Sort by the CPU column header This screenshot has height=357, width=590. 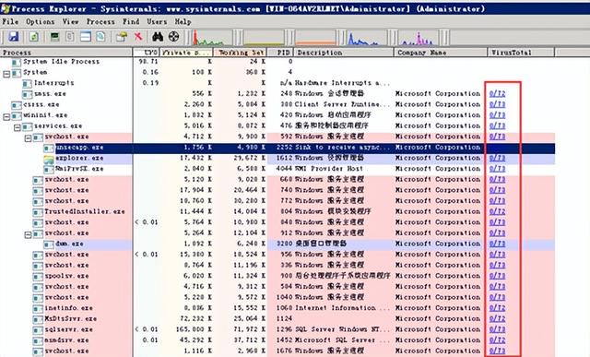pyautogui.click(x=147, y=53)
